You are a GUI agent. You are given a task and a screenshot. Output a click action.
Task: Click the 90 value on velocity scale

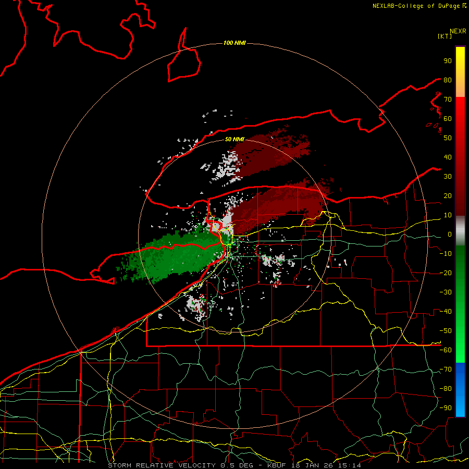coord(448,61)
